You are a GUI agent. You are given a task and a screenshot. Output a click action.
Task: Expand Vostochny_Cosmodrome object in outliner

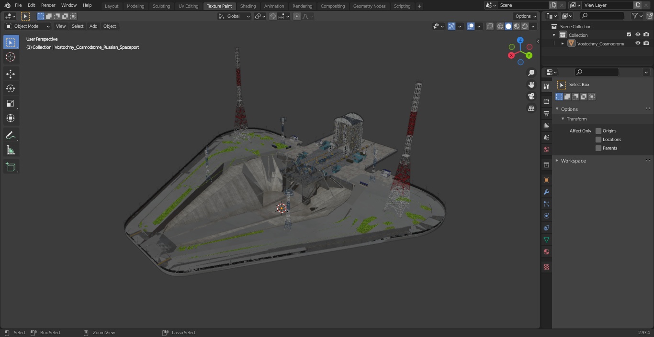coord(563,43)
